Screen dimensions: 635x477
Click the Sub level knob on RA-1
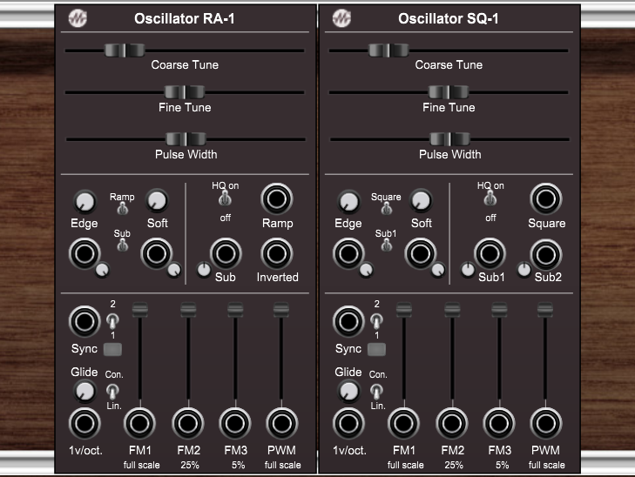click(x=204, y=270)
